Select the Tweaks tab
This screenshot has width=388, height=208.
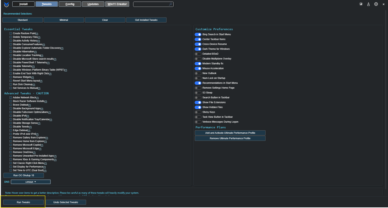pyautogui.click(x=47, y=4)
